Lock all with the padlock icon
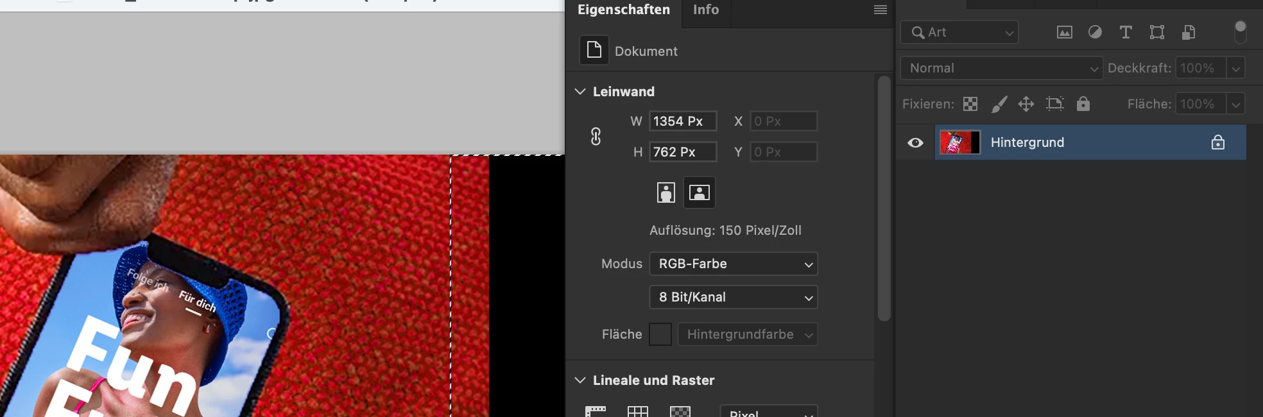The image size is (1263, 417). pyautogui.click(x=1083, y=103)
